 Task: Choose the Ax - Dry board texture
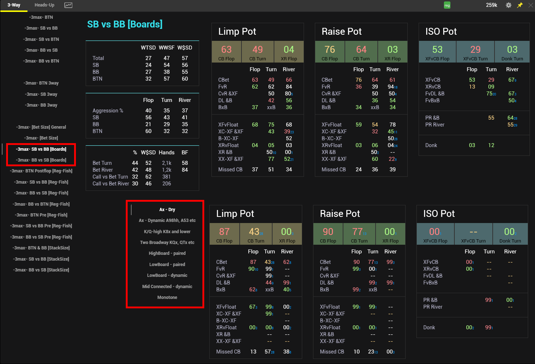point(167,210)
